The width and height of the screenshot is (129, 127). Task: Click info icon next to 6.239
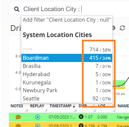(x=81, y=125)
